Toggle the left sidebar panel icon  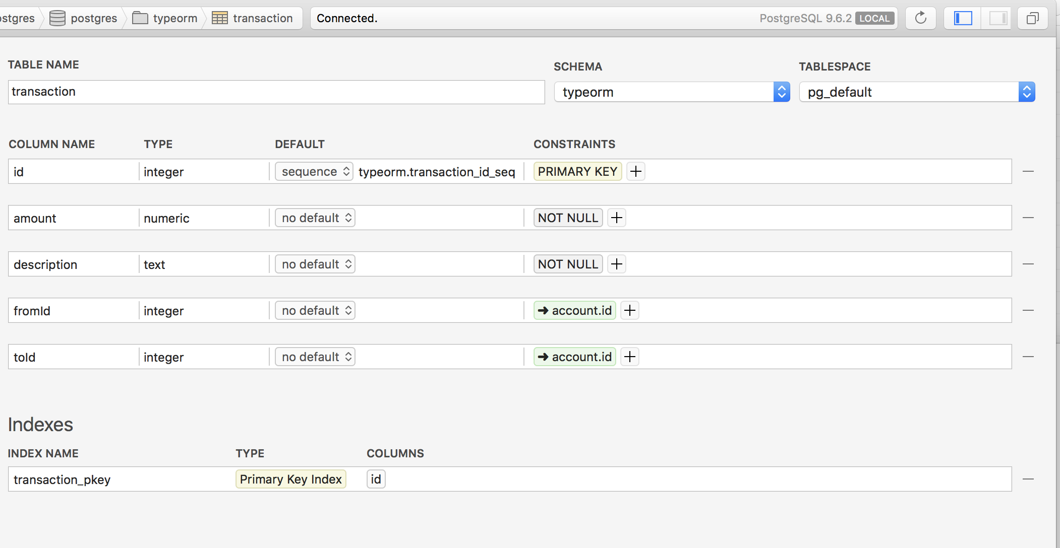(962, 18)
